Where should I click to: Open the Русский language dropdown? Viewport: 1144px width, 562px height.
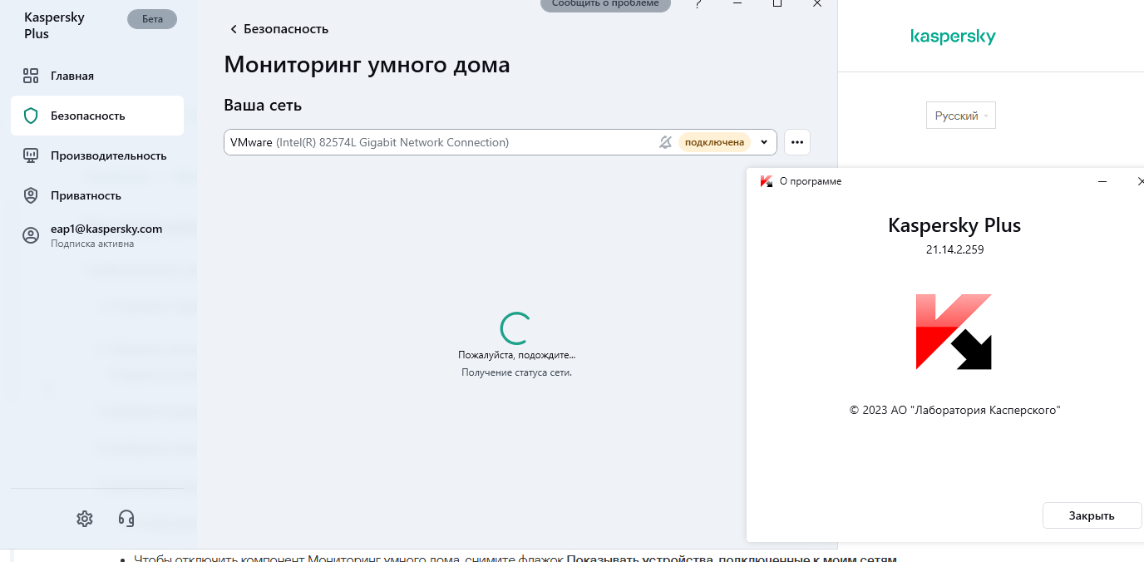961,116
